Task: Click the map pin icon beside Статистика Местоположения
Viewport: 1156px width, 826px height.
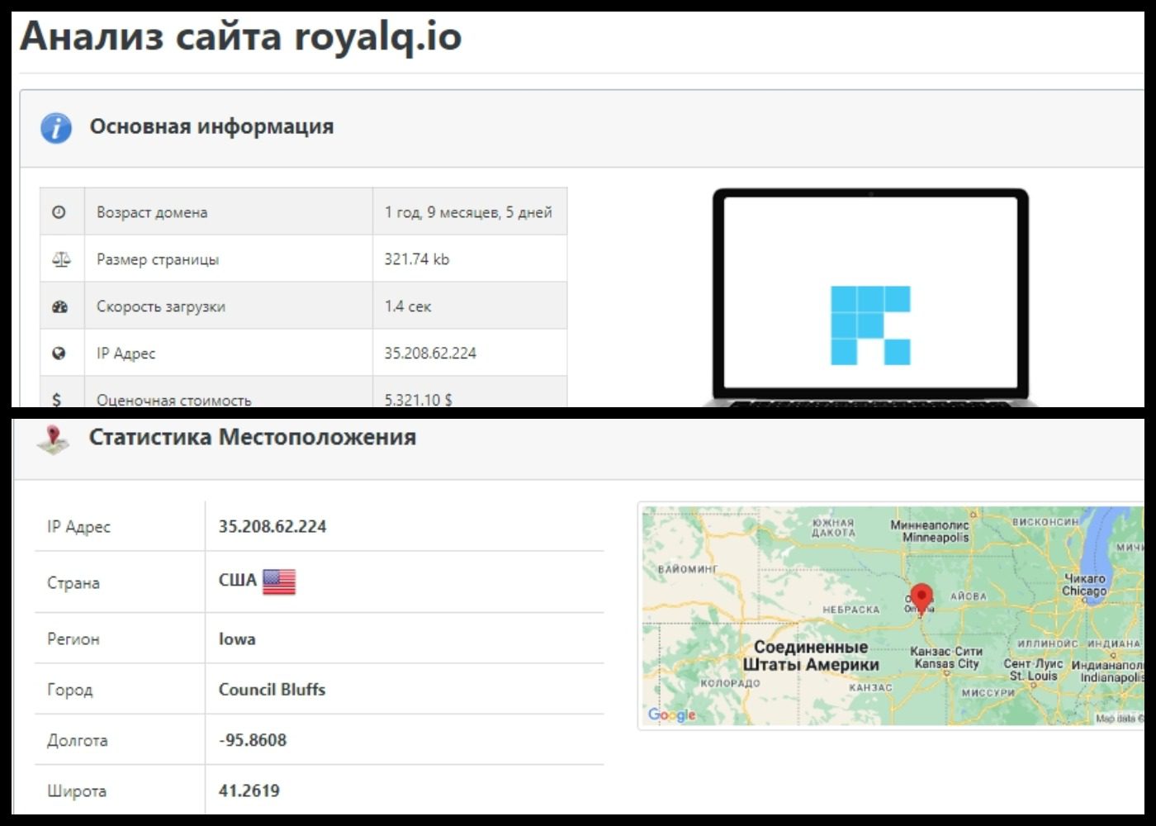Action: tap(53, 439)
